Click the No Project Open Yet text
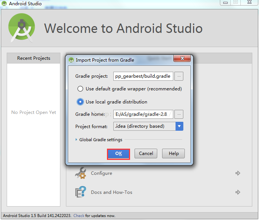Viewport: 259px width, 220px height. pyautogui.click(x=34, y=112)
